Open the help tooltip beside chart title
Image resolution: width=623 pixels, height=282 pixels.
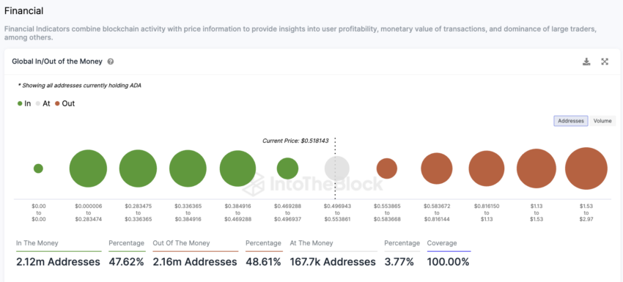coord(111,62)
